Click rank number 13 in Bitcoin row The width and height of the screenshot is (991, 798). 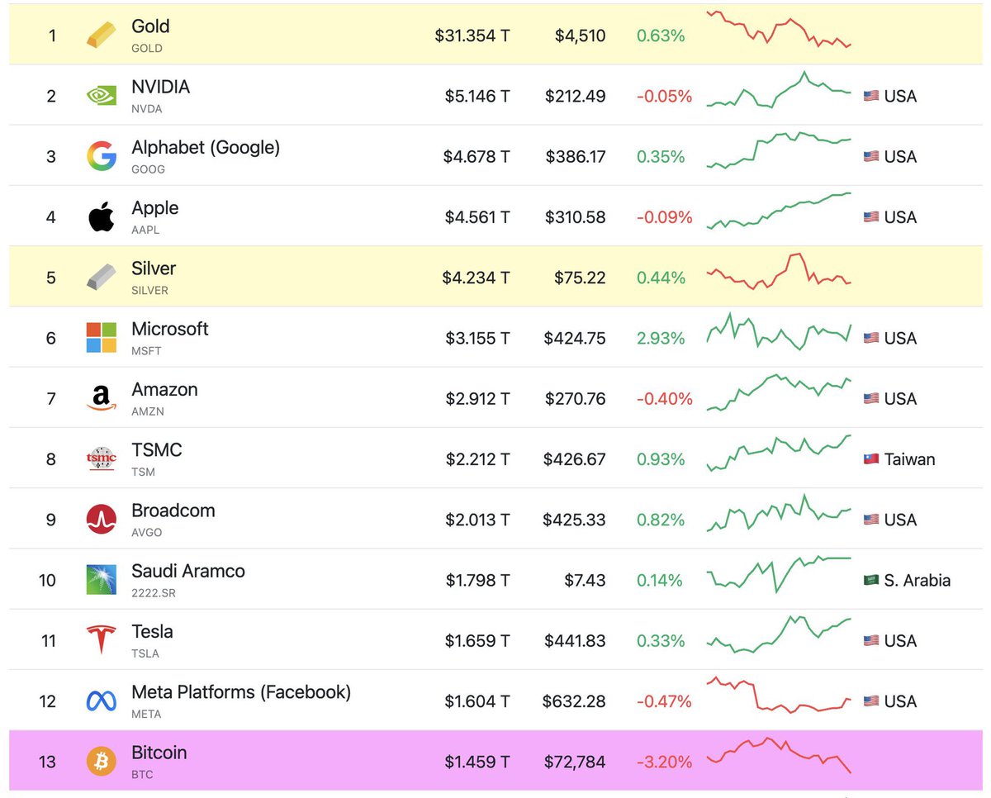click(47, 761)
